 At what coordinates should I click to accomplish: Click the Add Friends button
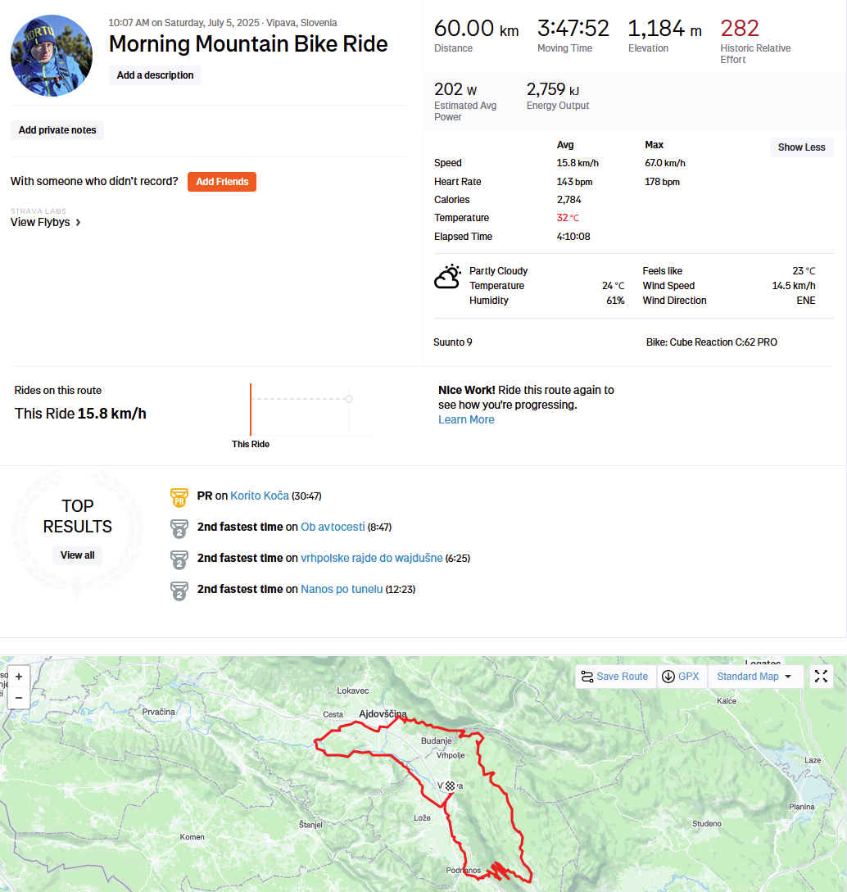tap(222, 182)
